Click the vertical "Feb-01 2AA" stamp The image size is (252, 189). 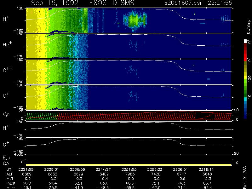point(244,178)
